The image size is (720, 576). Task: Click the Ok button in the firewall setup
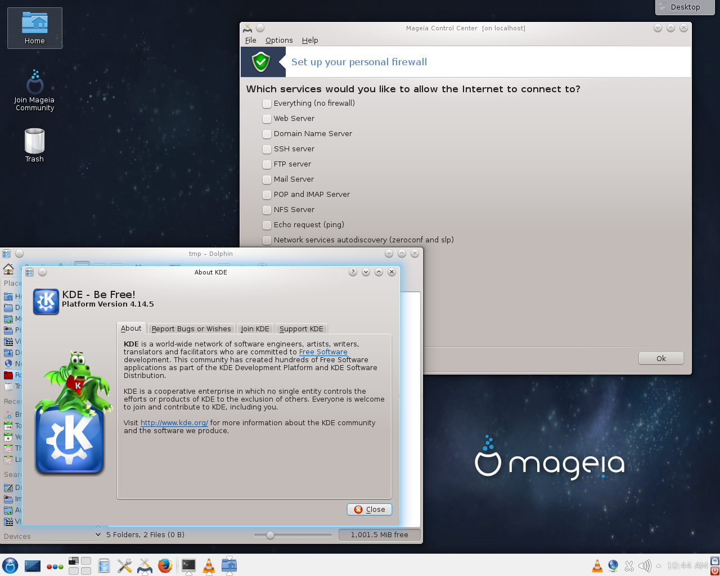point(661,358)
